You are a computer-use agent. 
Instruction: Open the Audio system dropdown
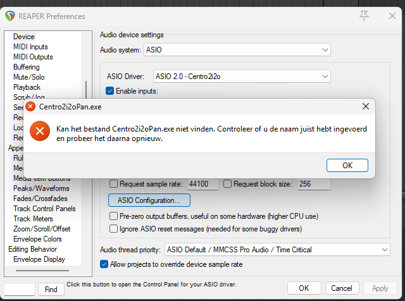[237, 50]
